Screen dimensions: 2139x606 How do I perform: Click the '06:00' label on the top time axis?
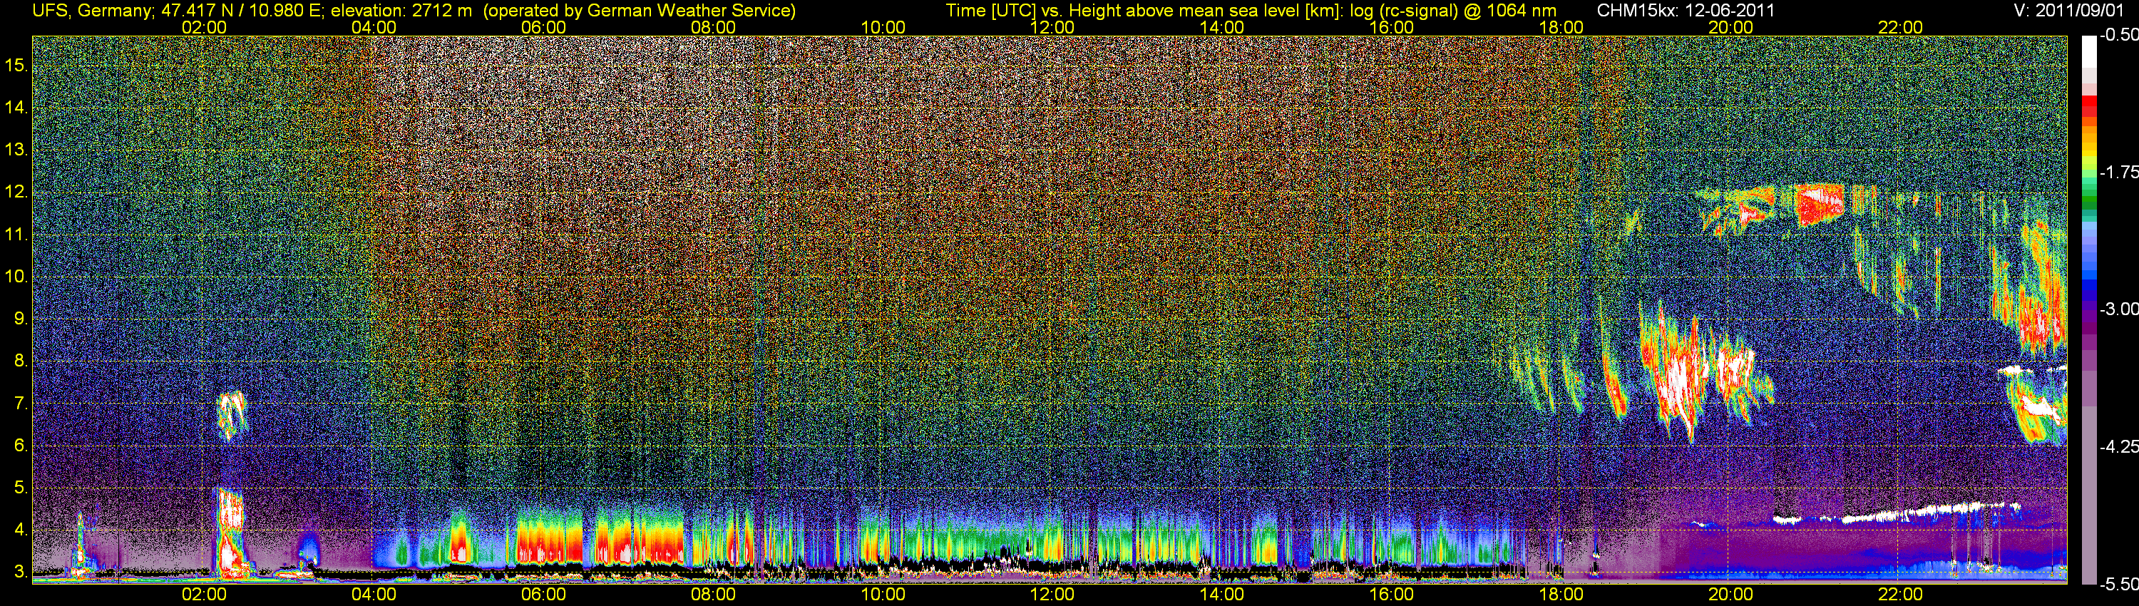click(543, 27)
